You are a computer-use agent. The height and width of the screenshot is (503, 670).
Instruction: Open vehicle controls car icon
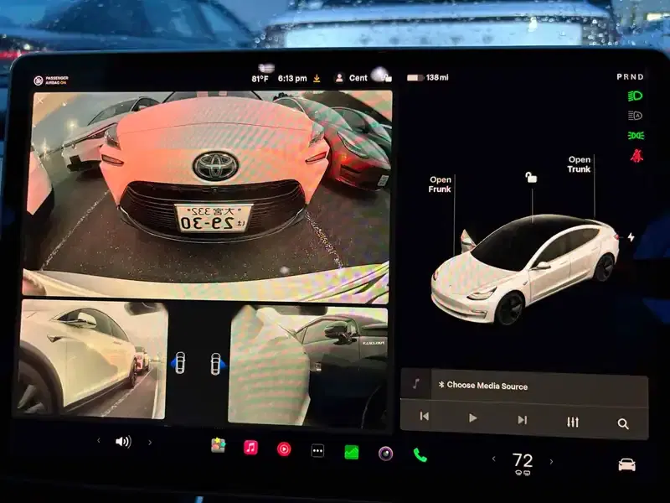626,464
